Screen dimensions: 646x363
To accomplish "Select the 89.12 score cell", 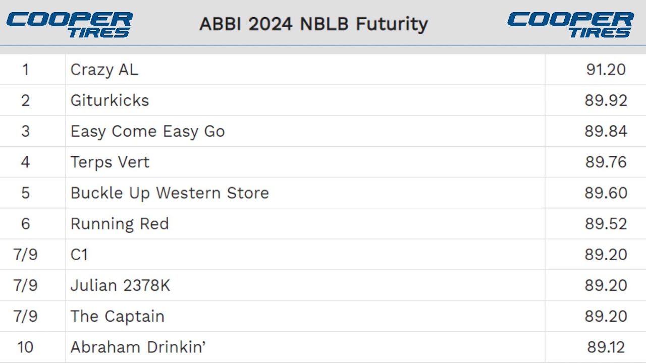I will pos(606,347).
